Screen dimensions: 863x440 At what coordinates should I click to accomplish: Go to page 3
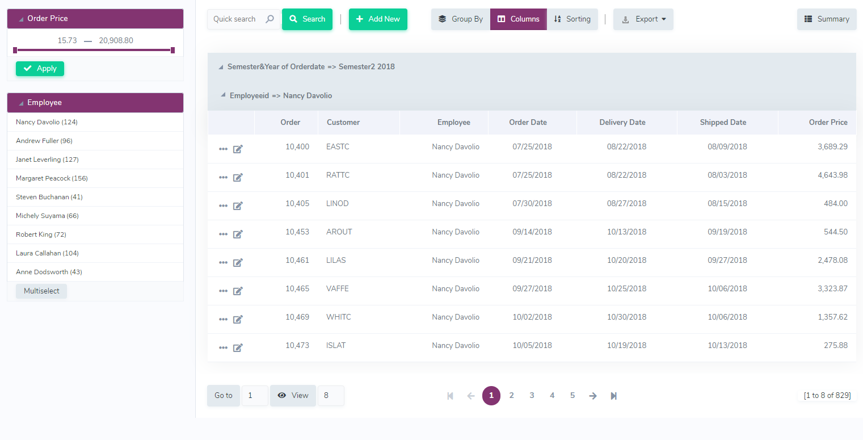coord(532,396)
